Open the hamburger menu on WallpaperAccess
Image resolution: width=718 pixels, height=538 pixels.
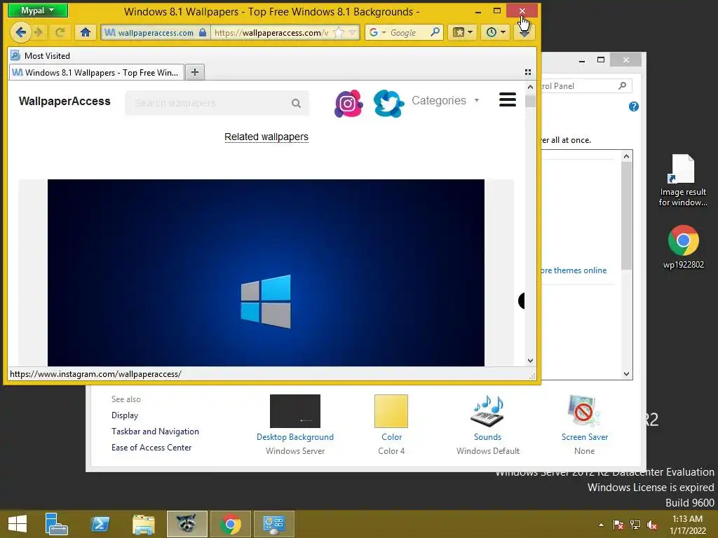[508, 99]
